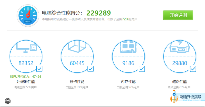Click the 磁盘性能 label

point(180,82)
